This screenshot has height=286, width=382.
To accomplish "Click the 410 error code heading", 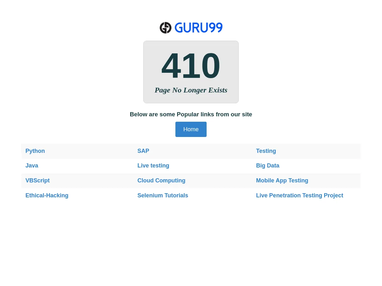I will tap(191, 65).
